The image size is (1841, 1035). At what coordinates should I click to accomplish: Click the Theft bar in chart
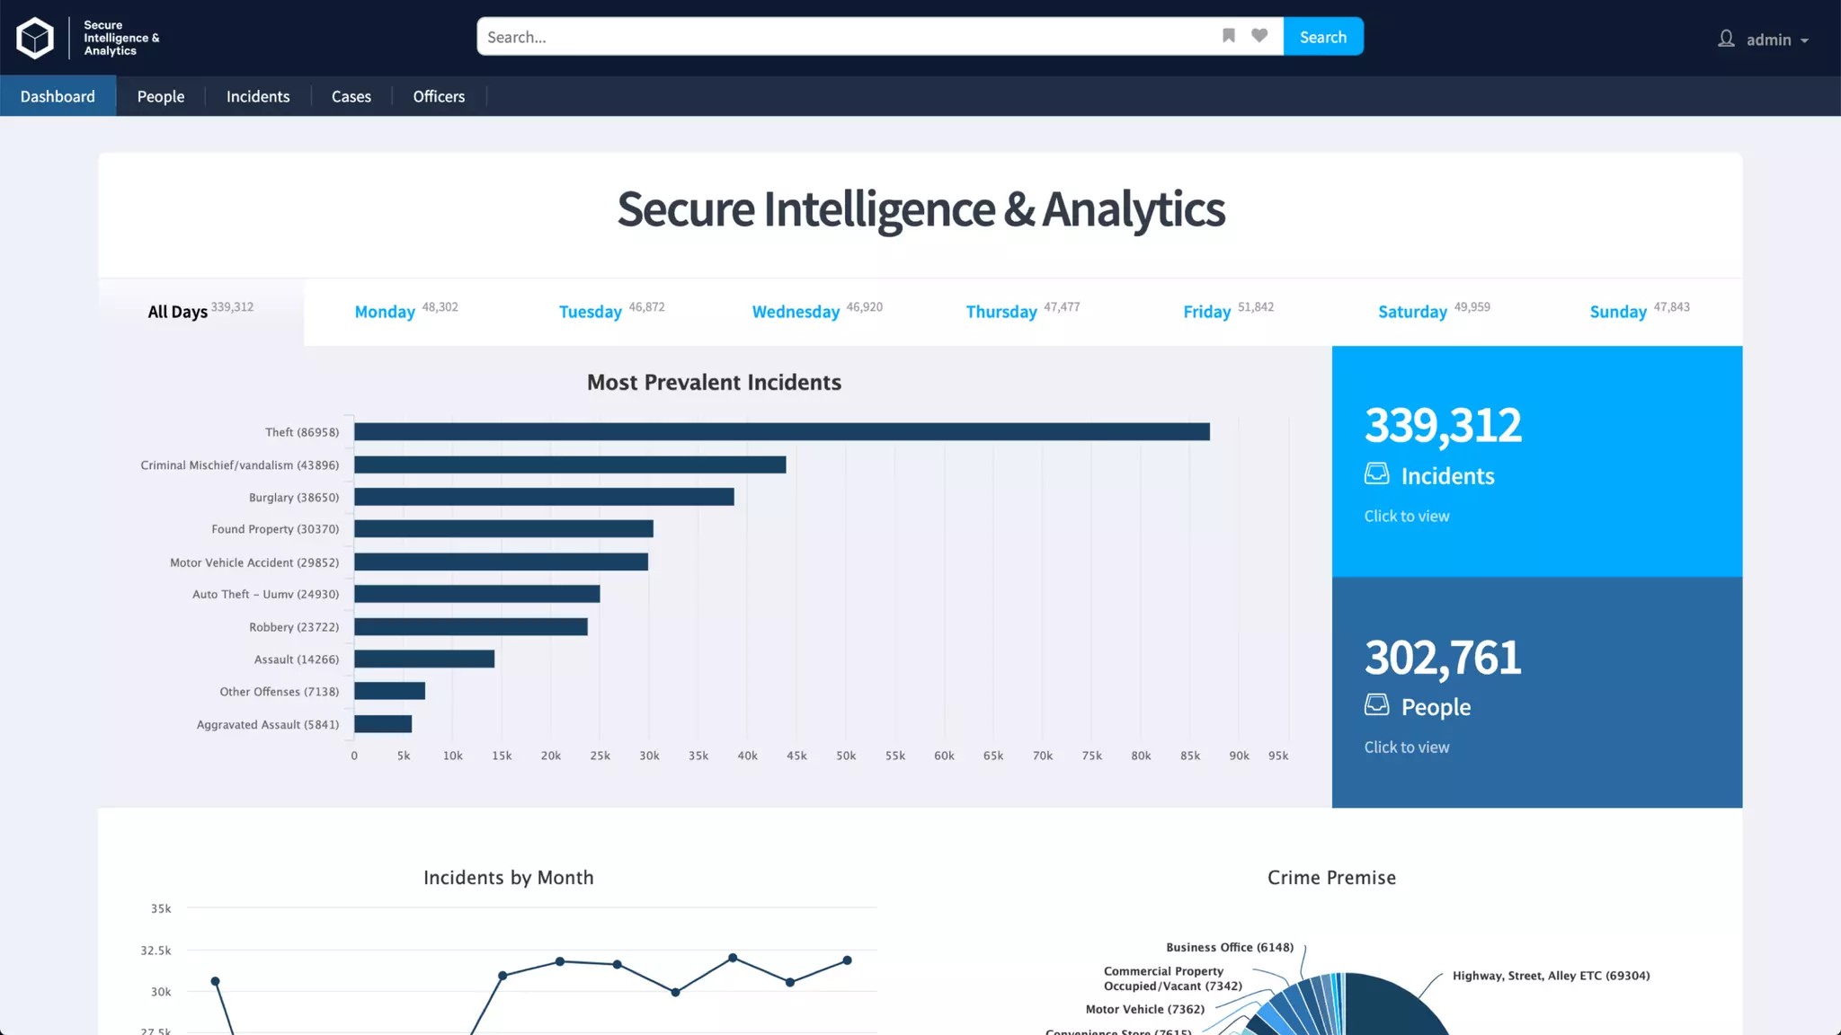780,432
